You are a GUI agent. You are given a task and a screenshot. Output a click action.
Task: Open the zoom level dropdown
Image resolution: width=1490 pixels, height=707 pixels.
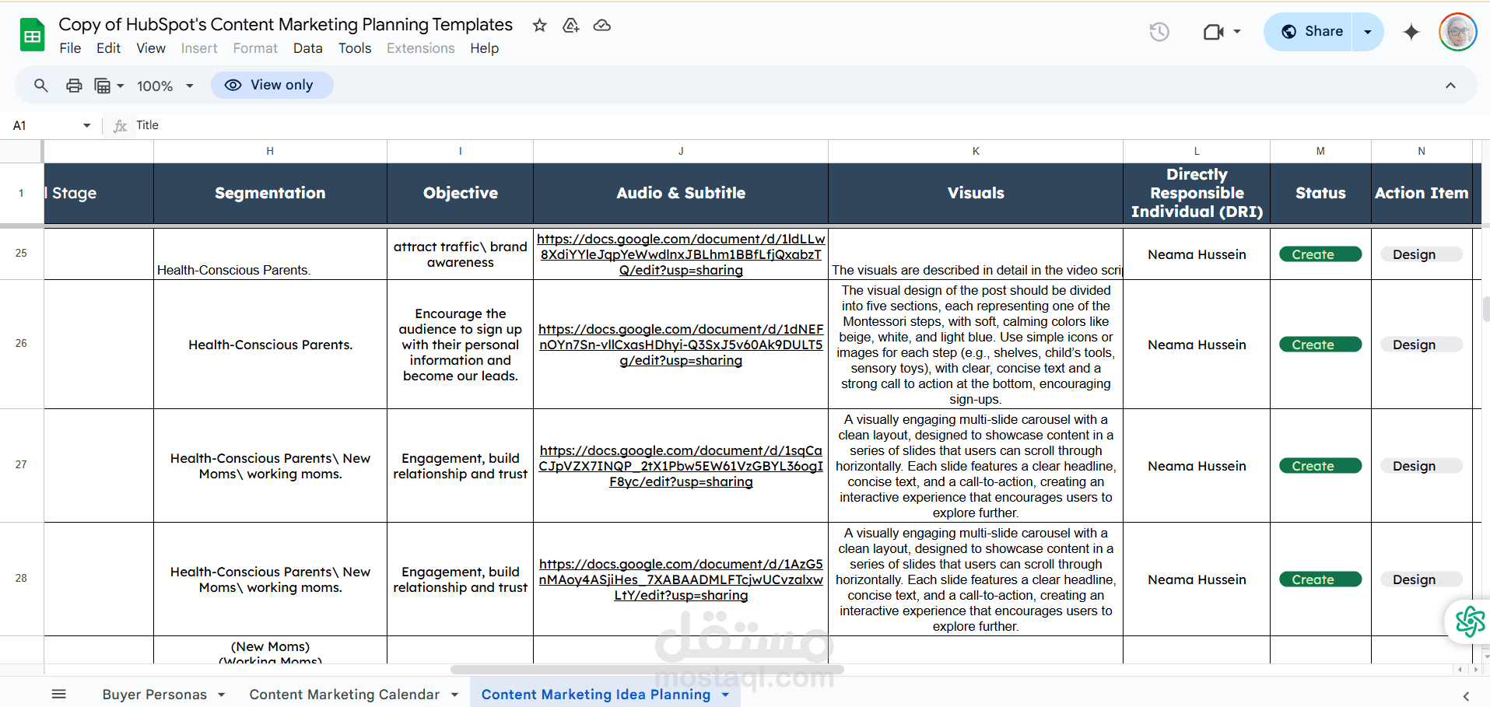coord(165,86)
